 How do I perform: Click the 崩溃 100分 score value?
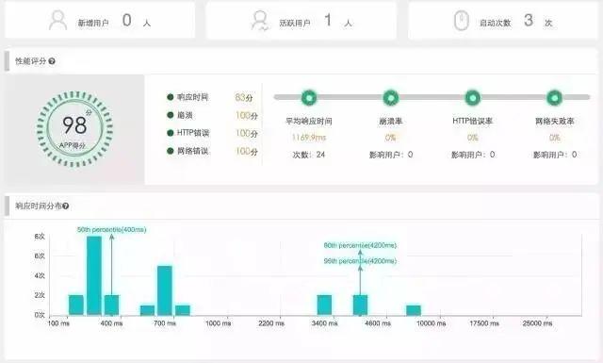pos(247,115)
